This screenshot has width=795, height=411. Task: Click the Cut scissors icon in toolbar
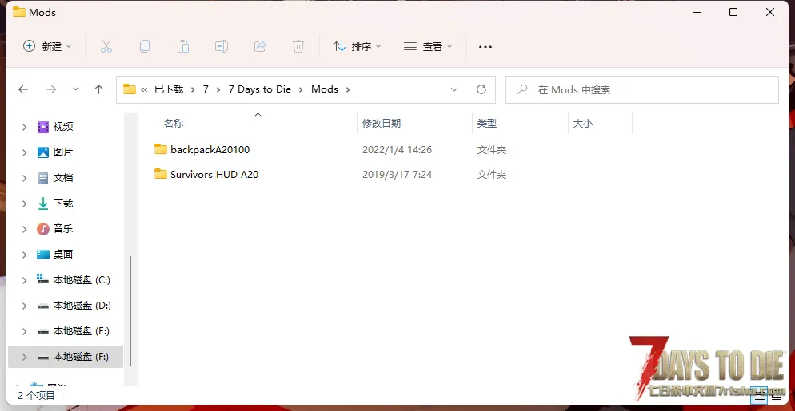(106, 46)
